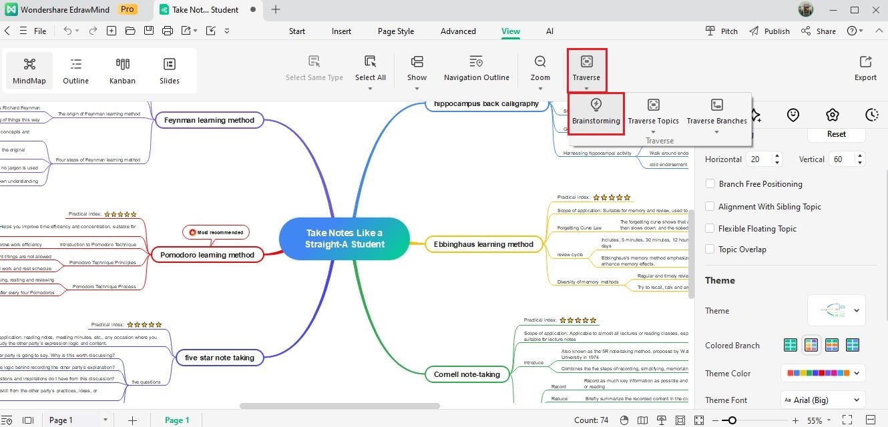This screenshot has height=427, width=888.
Task: Click the Reset button
Action: 837,133
